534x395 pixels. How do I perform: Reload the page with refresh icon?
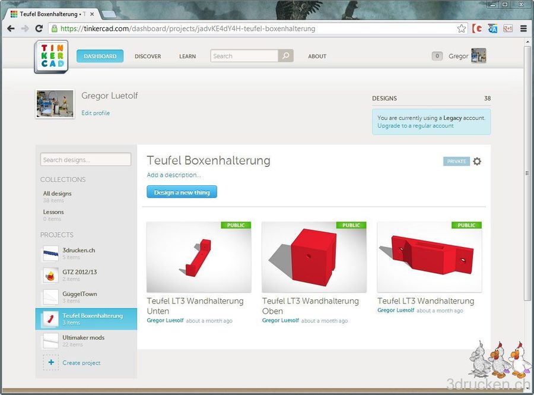click(x=39, y=29)
